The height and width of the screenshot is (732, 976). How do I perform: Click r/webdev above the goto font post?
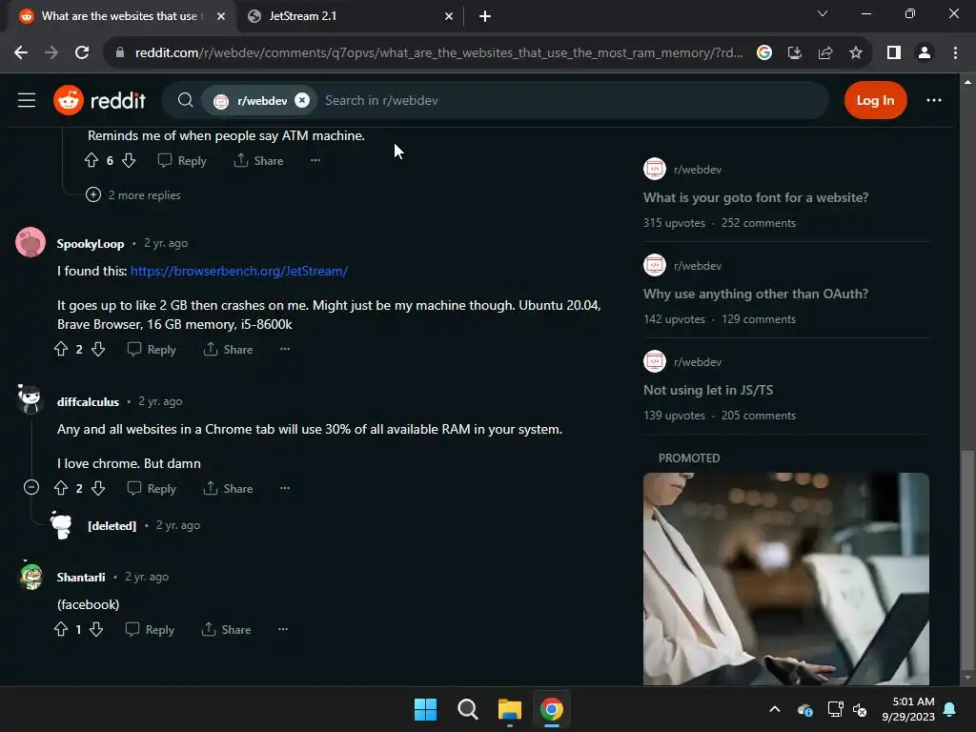[697, 170]
